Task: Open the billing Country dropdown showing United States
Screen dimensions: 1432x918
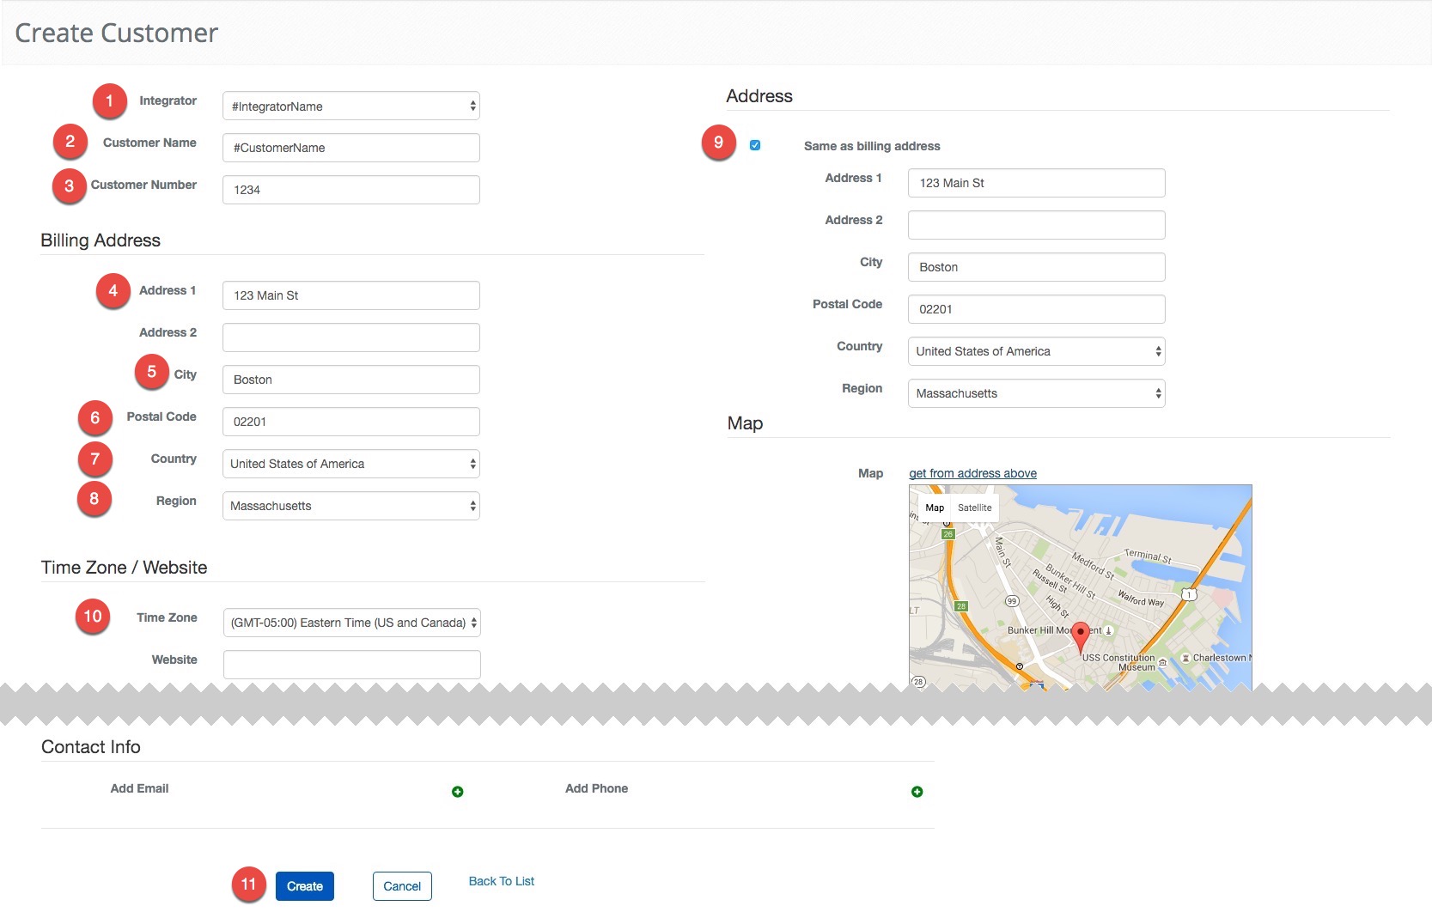Action: coord(350,464)
